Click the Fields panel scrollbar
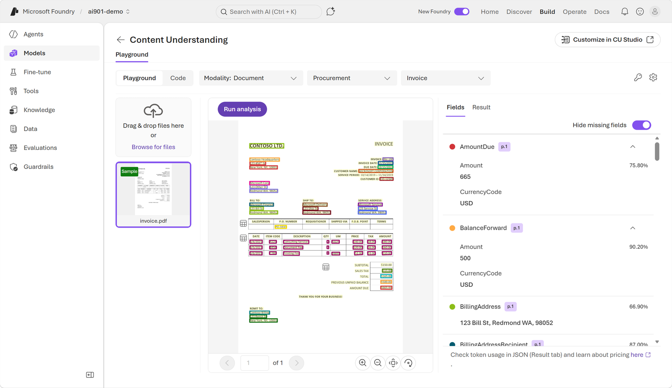672x388 pixels. pos(657,152)
